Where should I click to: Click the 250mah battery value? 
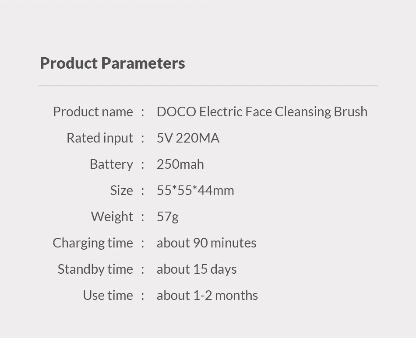coord(180,164)
